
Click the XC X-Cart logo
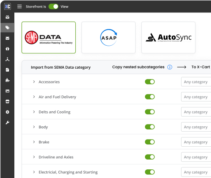click(x=8, y=6)
